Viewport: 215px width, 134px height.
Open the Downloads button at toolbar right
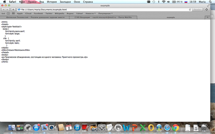tap(207, 10)
